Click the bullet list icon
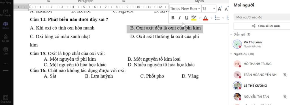The height and width of the screenshot is (105, 290). [x=217, y=18]
